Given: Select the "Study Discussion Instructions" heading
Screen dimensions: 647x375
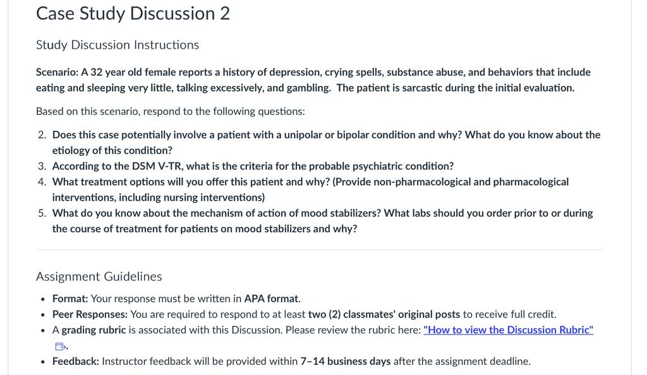Looking at the screenshot, I should [x=118, y=45].
